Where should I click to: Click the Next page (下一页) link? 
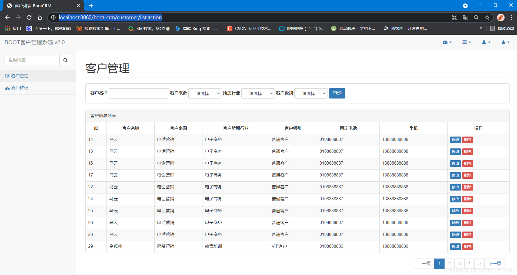coord(495,264)
